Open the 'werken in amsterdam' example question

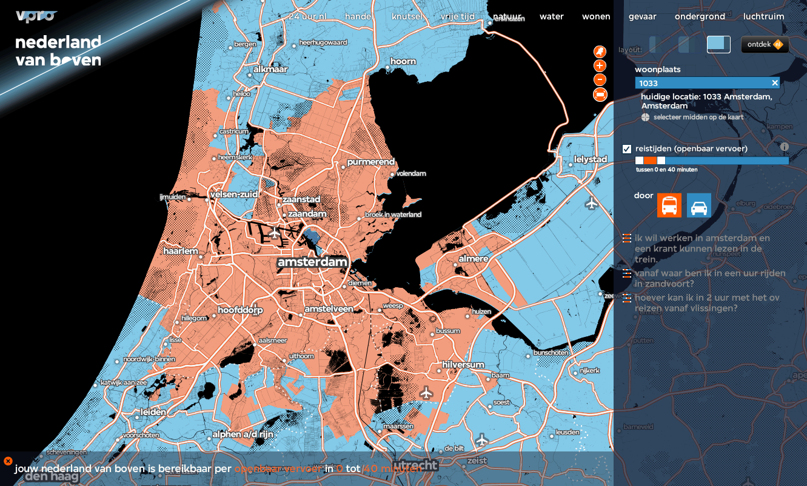pos(702,248)
